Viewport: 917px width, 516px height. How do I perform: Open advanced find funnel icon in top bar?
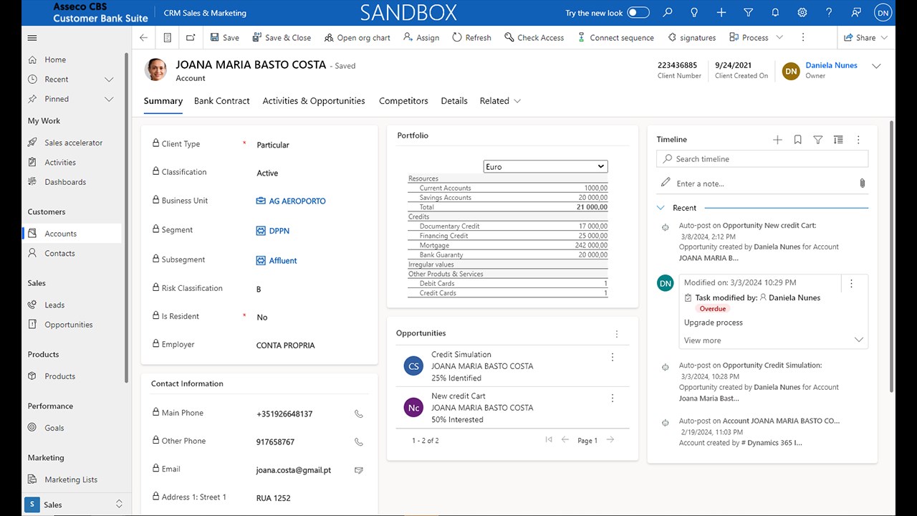click(x=749, y=13)
